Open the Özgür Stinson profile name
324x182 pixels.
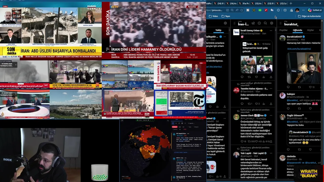click(295, 115)
